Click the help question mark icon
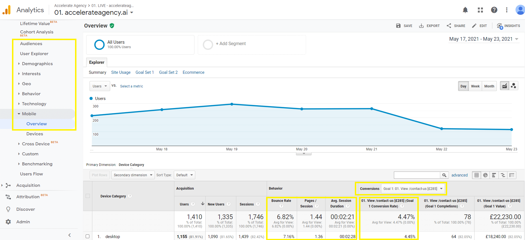 [494, 10]
